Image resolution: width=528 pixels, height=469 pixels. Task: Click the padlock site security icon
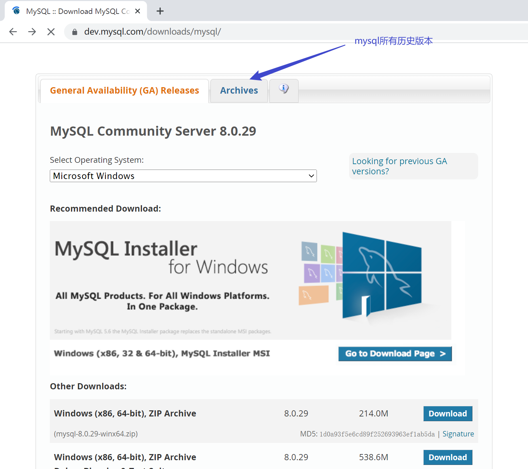click(75, 32)
